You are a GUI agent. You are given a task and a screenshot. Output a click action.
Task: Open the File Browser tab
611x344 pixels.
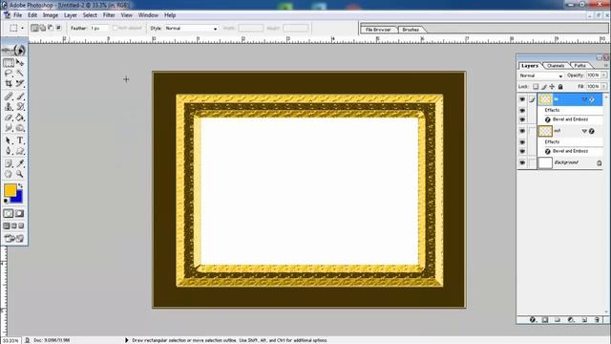point(378,30)
